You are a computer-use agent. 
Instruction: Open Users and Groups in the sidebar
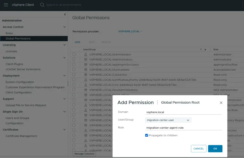click(17, 118)
